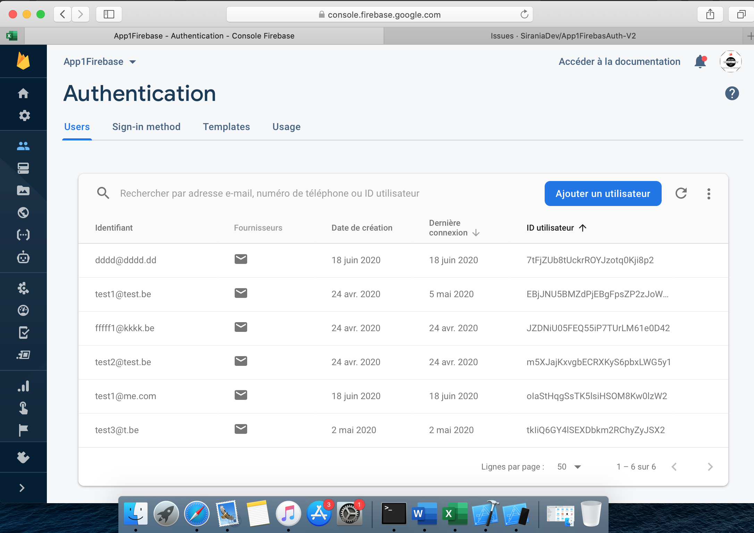754x533 pixels.
Task: Open the Performance gauge icon in sidebar
Action: coord(23,310)
